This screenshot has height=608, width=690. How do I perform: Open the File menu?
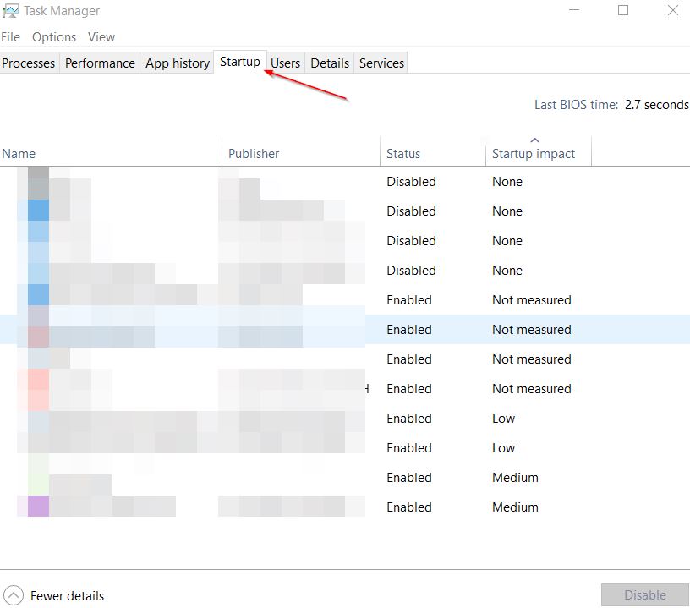coord(10,37)
